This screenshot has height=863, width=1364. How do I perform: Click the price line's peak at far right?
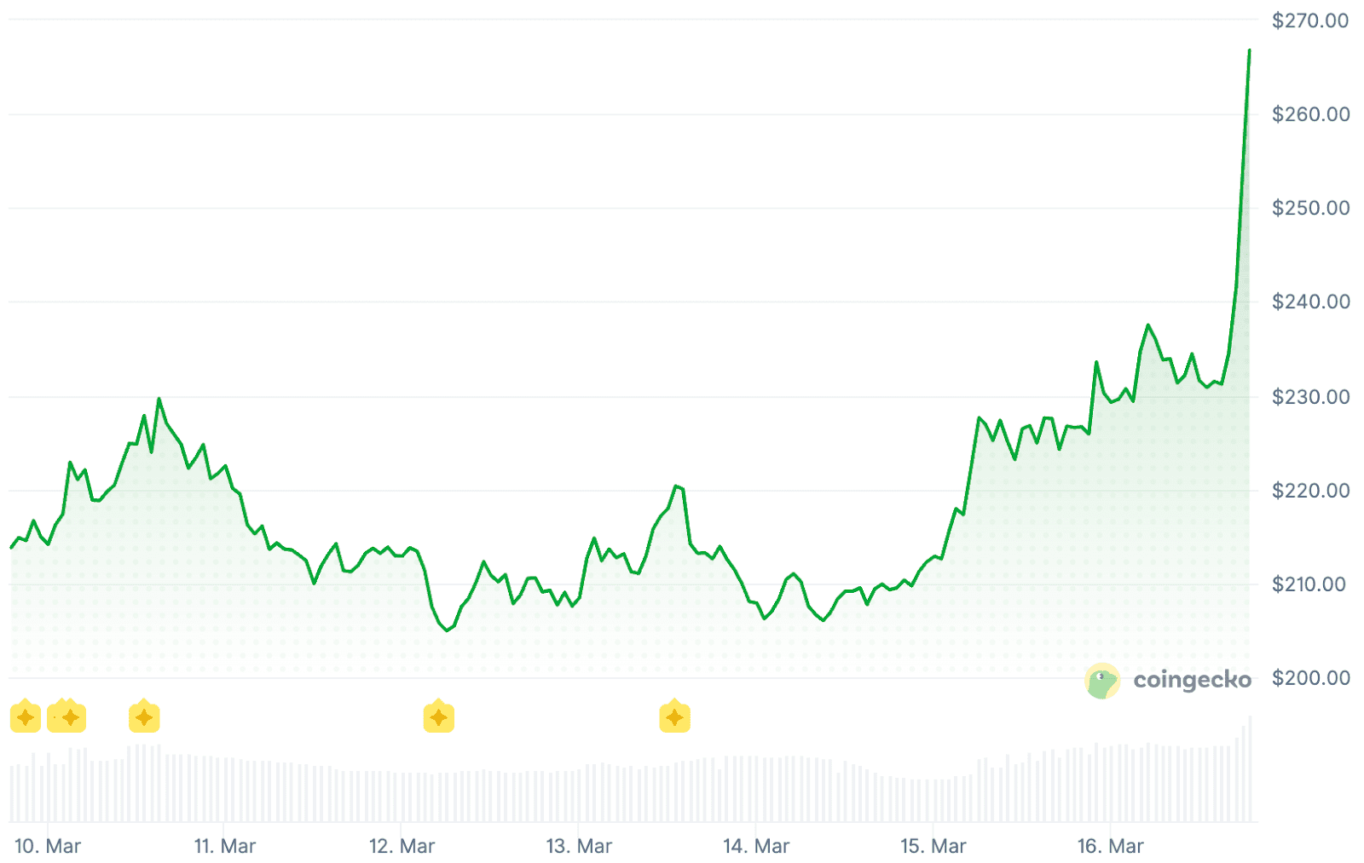(x=1250, y=51)
